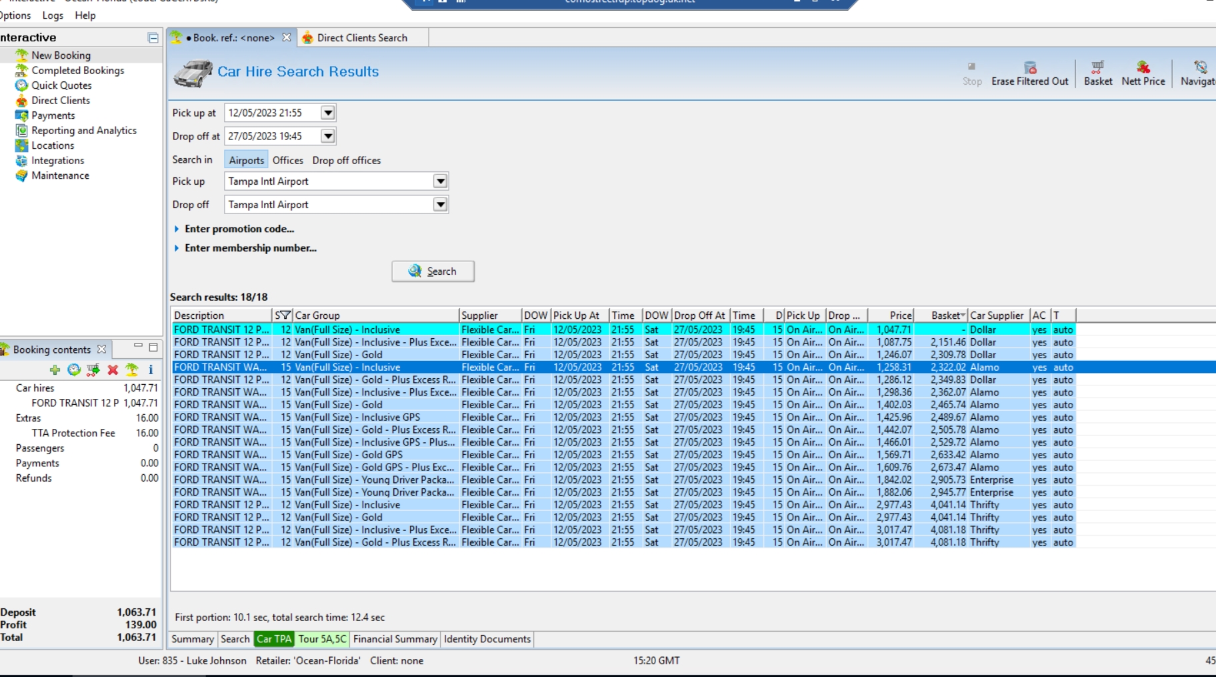Image resolution: width=1216 pixels, height=677 pixels.
Task: Select Airports search option
Action: [x=246, y=160]
